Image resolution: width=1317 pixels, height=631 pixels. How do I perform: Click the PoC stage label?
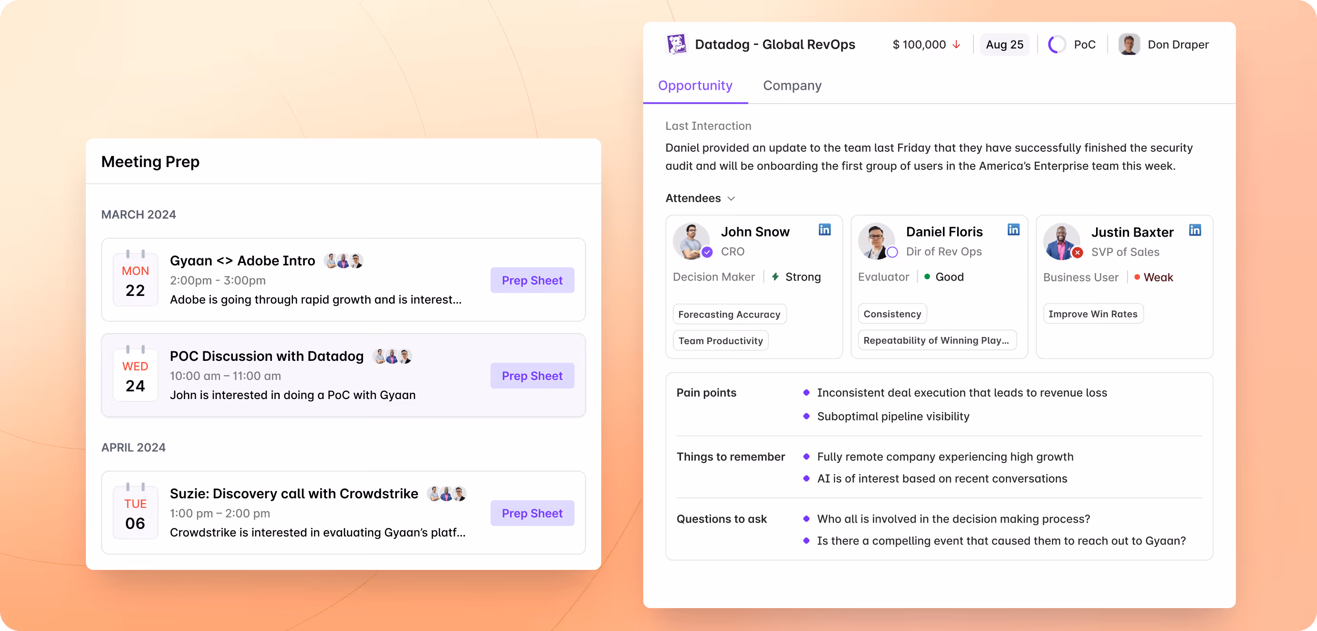pos(1084,45)
